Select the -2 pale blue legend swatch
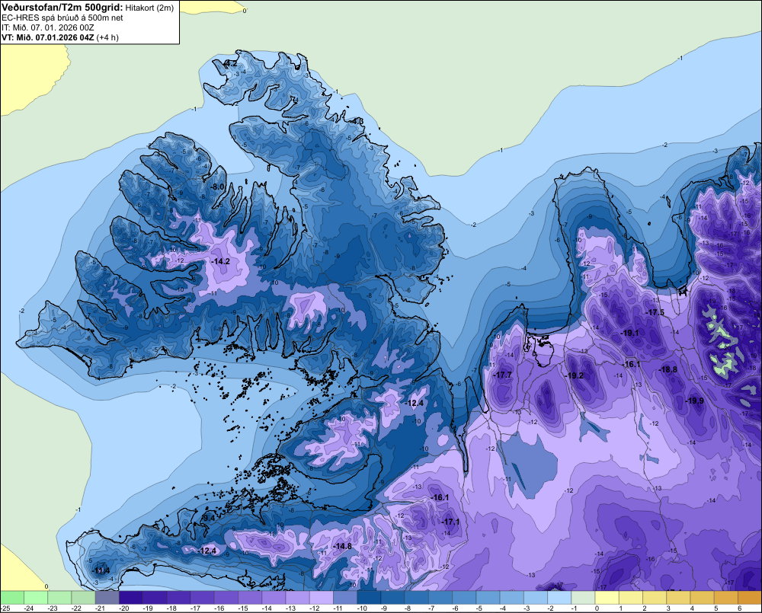 pyautogui.click(x=559, y=597)
